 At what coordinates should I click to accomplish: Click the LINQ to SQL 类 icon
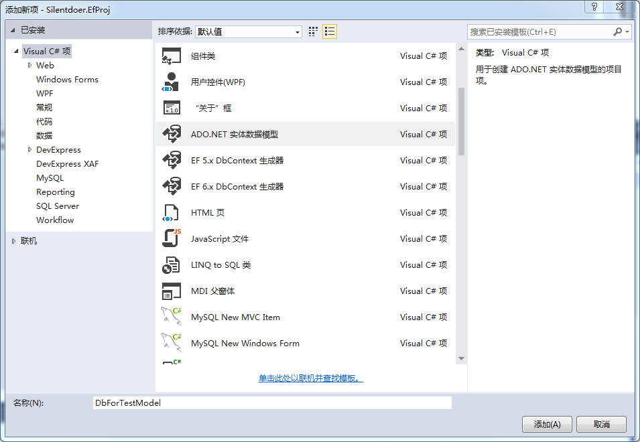coord(172,265)
